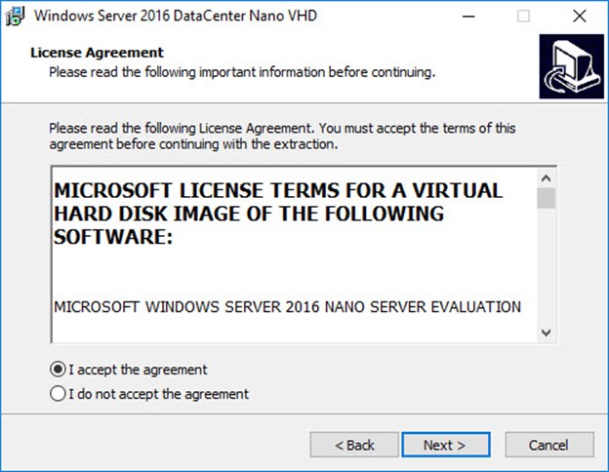Click the bold "License Agreement" page header
This screenshot has width=609, height=472.
point(97,52)
